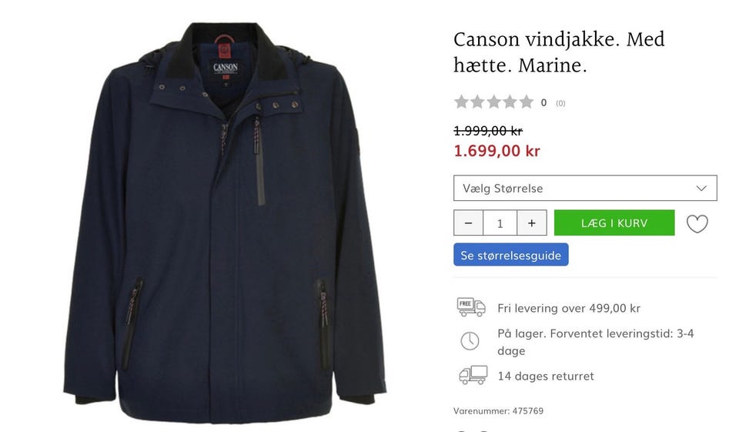Open the Vælg Størrelse size dropdown
The image size is (739, 432).
click(585, 188)
